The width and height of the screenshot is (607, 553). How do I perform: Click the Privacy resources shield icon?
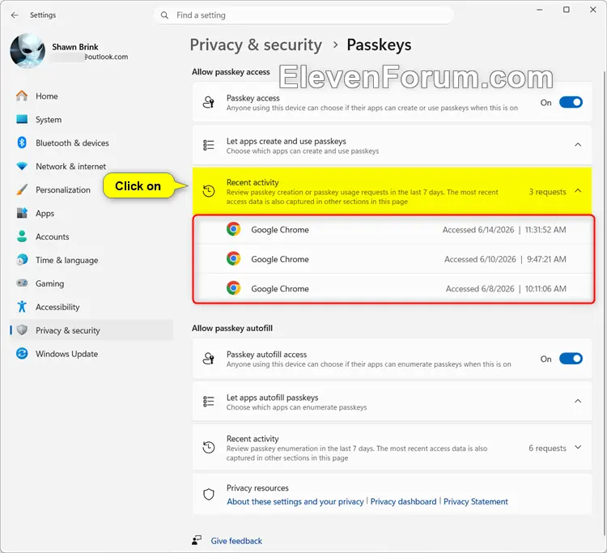pyautogui.click(x=209, y=495)
